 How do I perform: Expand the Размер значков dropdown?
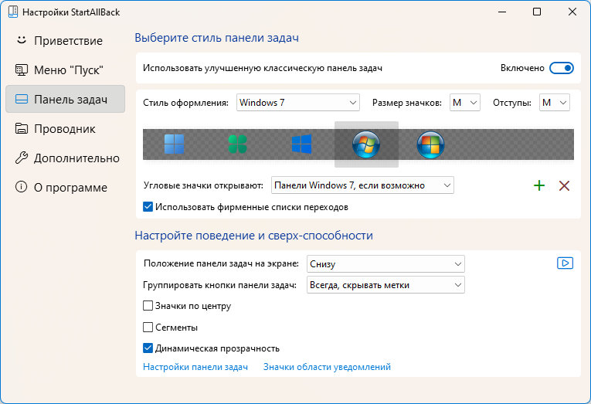[x=465, y=103]
